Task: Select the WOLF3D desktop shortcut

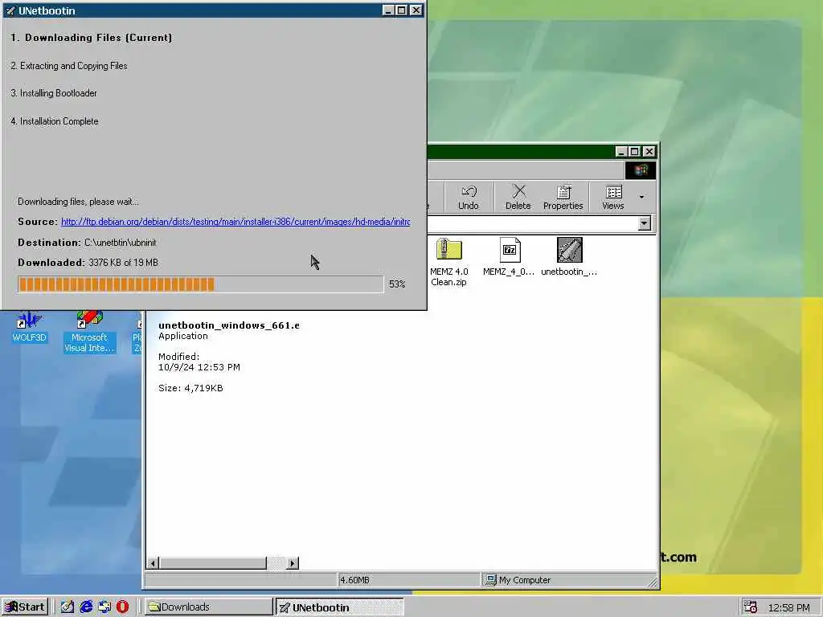Action: [x=30, y=328]
